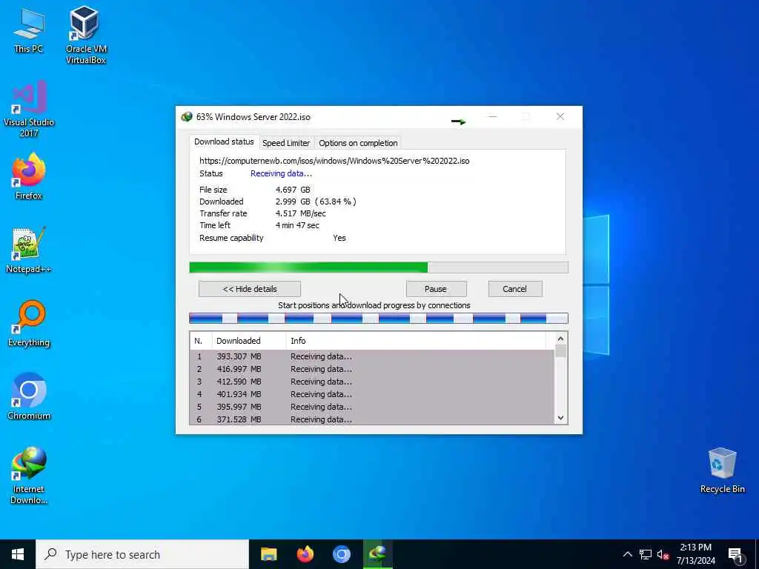The image size is (759, 569).
Task: Switch to Download status tab
Action: 224,142
